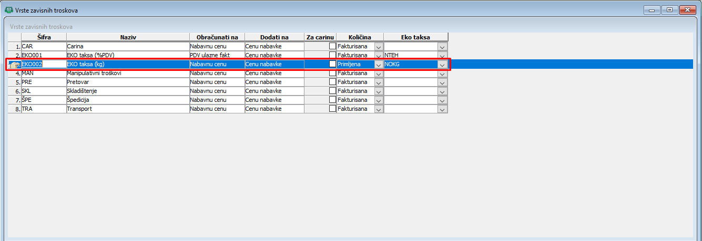The width and height of the screenshot is (702, 241).
Task: Tick Za carinu box for EKO002 row
Action: point(332,64)
